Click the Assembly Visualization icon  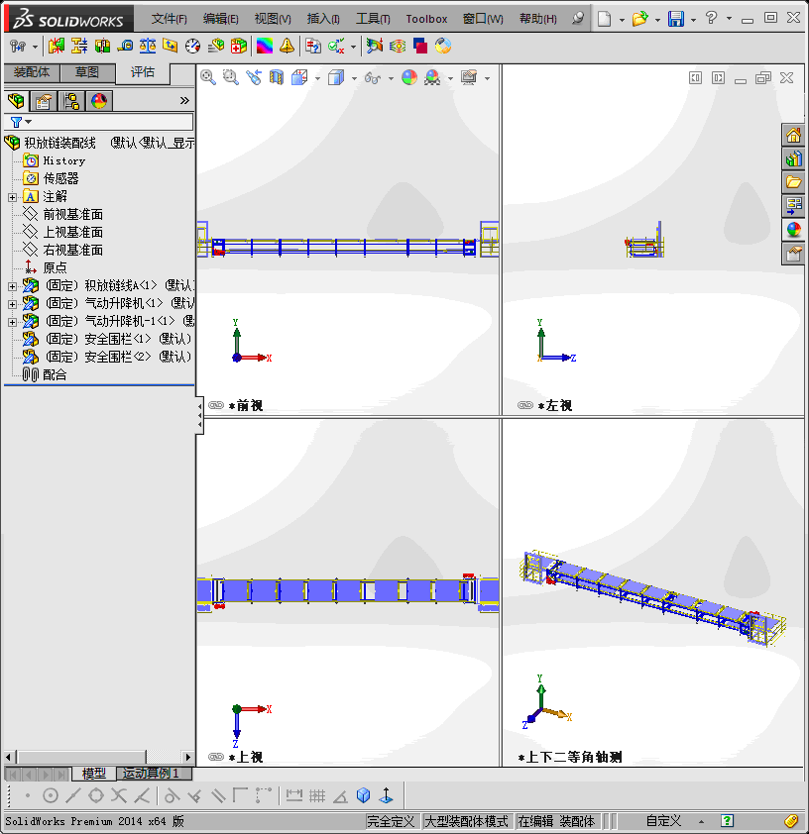[215, 47]
